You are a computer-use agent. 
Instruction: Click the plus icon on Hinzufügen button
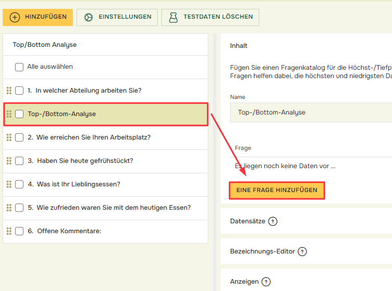[x=15, y=17]
